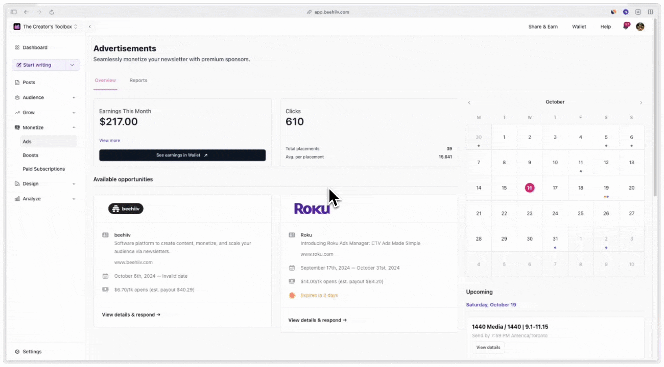Click the page vertical scrollbar

coord(655,115)
